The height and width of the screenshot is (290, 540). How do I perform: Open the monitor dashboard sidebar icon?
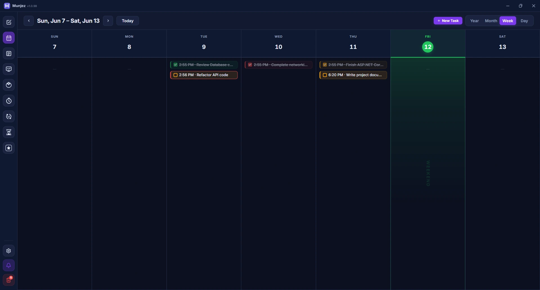pyautogui.click(x=9, y=69)
